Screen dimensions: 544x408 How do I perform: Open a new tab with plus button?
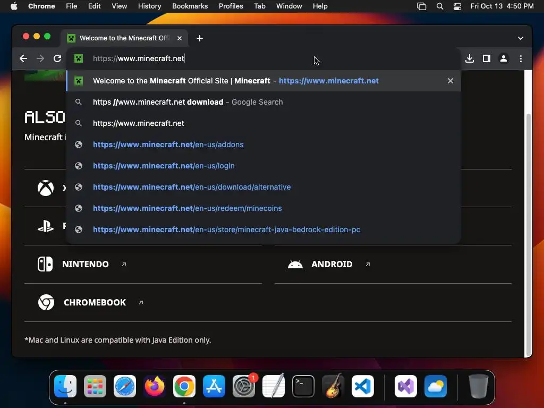click(x=200, y=38)
